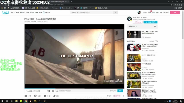Expand the danmaku list panel

tap(155, 27)
